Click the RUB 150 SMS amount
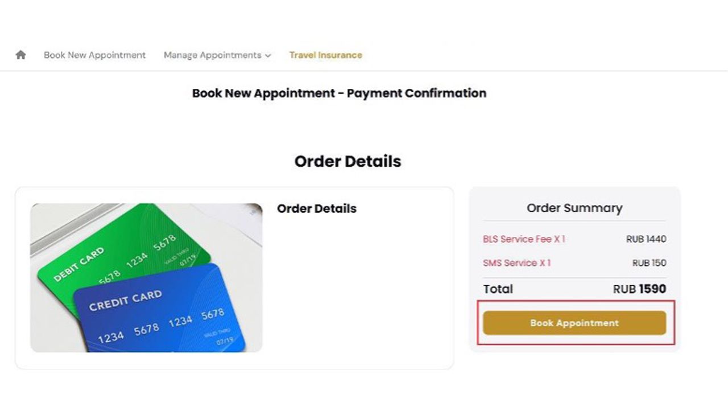This screenshot has height=410, width=728. point(649,263)
